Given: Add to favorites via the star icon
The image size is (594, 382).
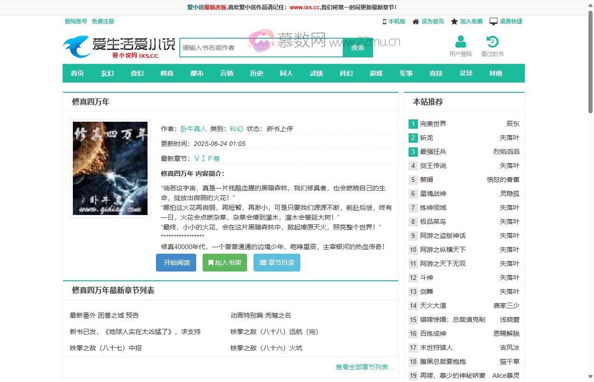Looking at the screenshot, I should [453, 21].
